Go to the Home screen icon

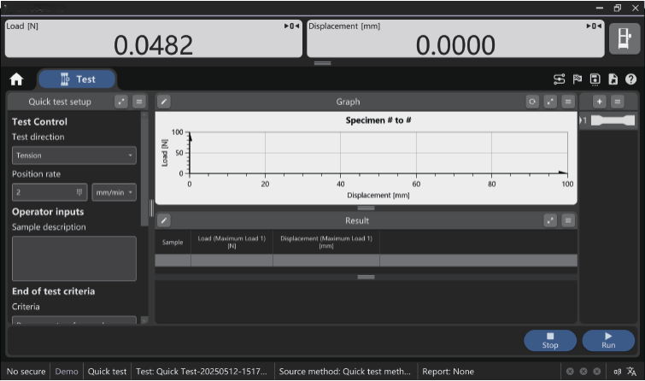click(16, 79)
